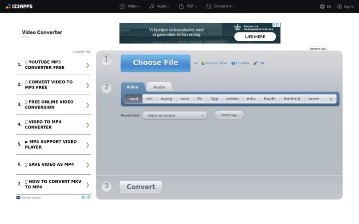Switch to the Video format tab
The width and height of the screenshot is (359, 224).
(x=133, y=87)
